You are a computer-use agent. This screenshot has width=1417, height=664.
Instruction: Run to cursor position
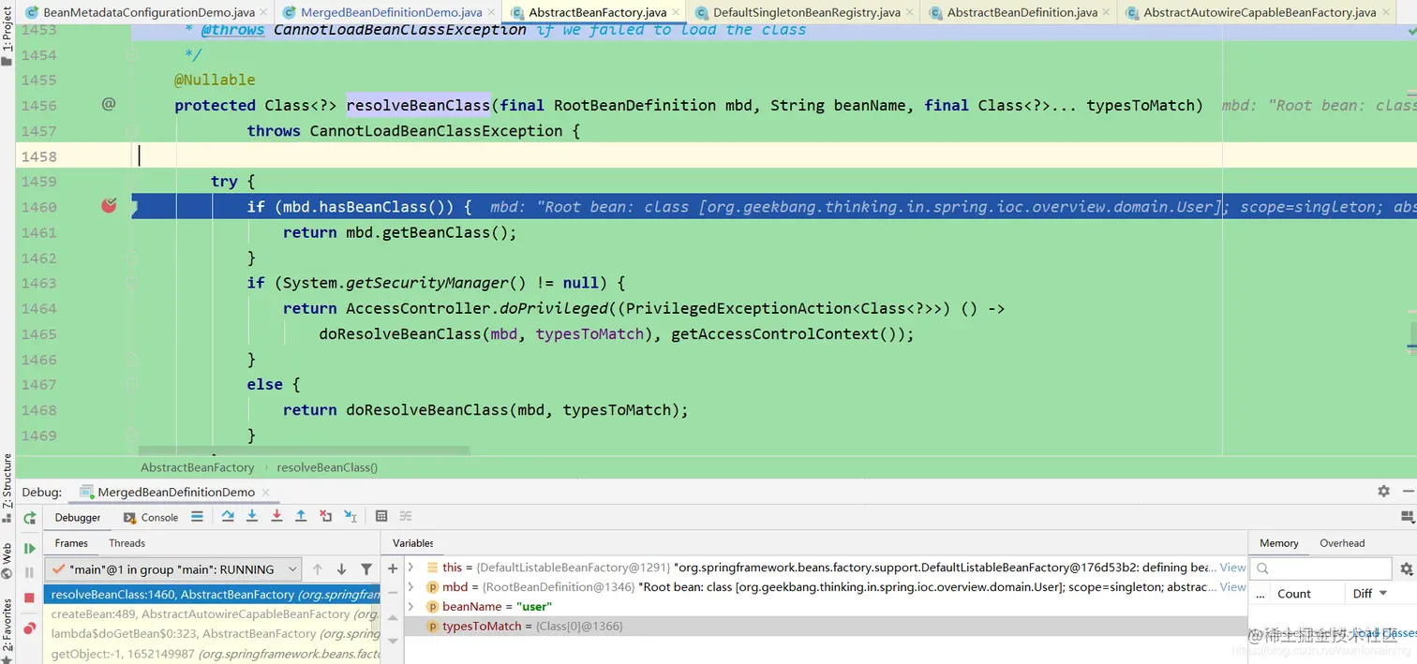(350, 516)
